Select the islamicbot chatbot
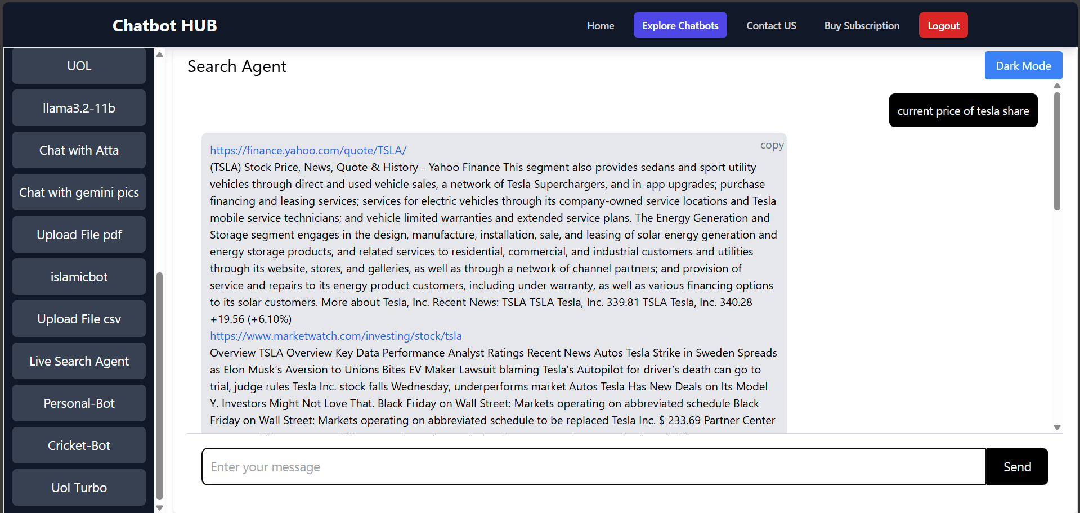The image size is (1080, 513). pos(79,277)
